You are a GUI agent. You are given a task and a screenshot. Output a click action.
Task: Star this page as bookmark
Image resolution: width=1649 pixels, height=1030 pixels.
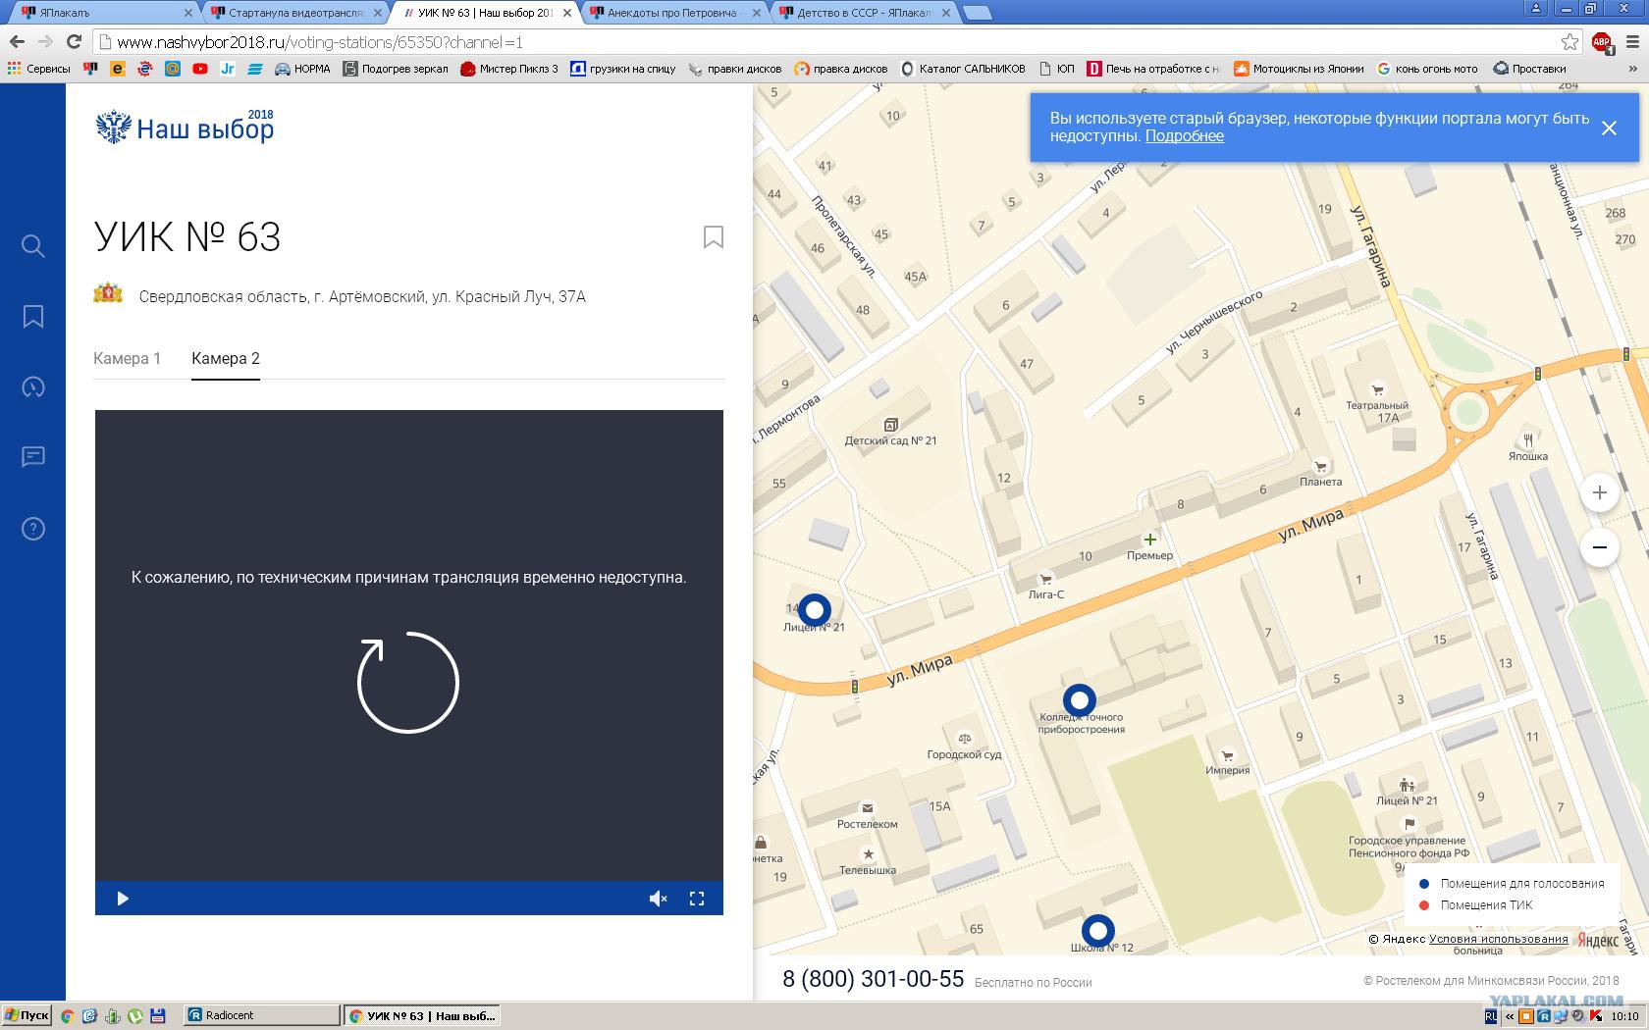(1569, 42)
